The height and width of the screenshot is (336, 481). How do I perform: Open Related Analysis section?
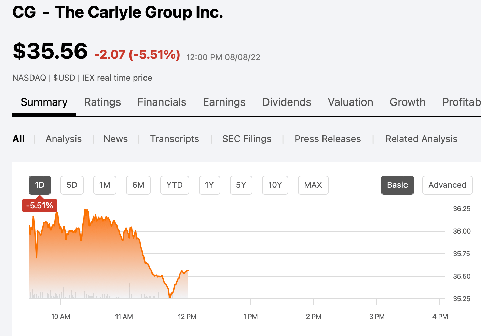pos(421,139)
